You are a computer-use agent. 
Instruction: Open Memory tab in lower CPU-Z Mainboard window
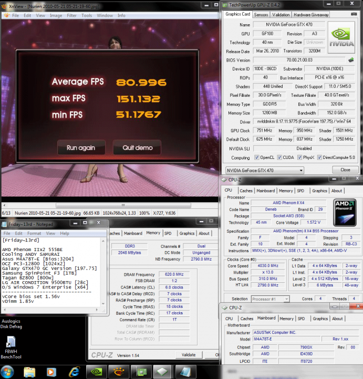[x=286, y=318]
